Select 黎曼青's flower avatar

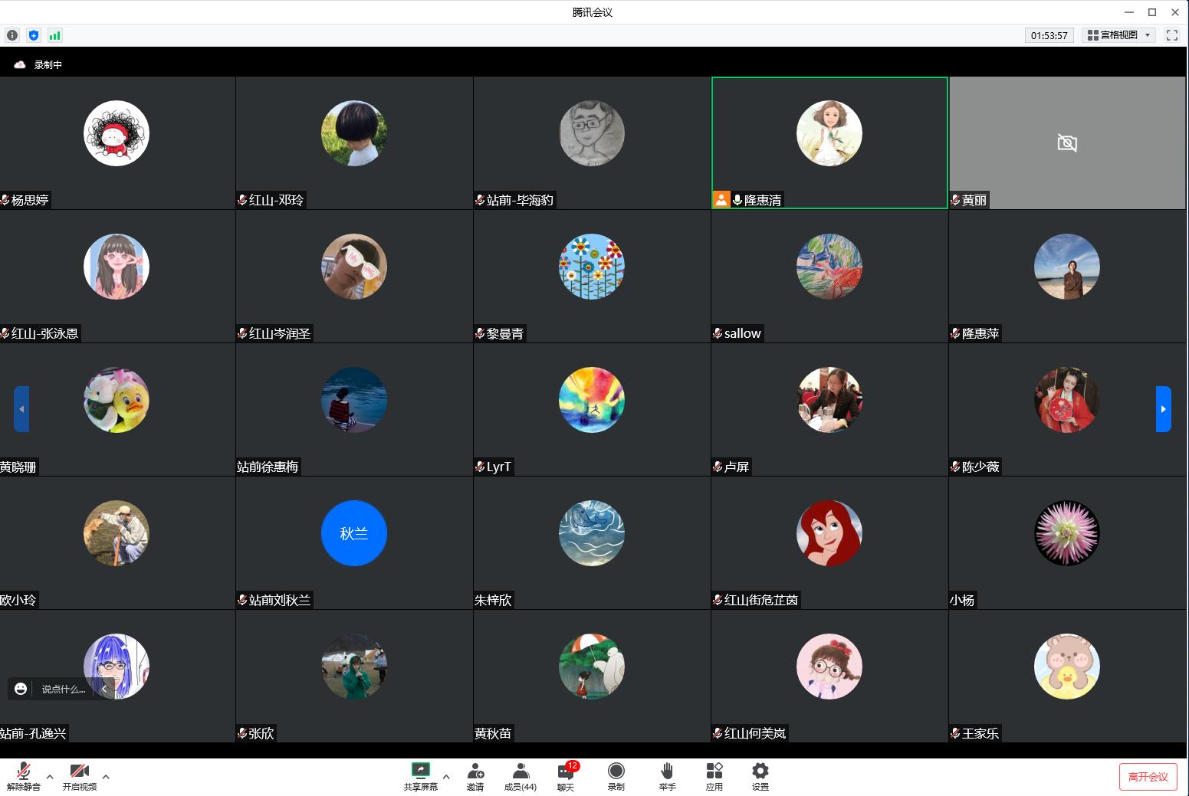point(592,267)
